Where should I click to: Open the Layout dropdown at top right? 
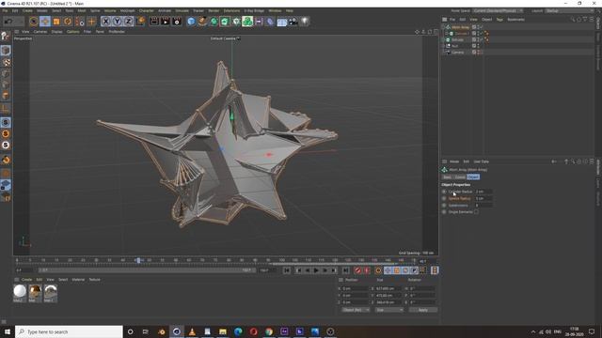click(x=570, y=10)
